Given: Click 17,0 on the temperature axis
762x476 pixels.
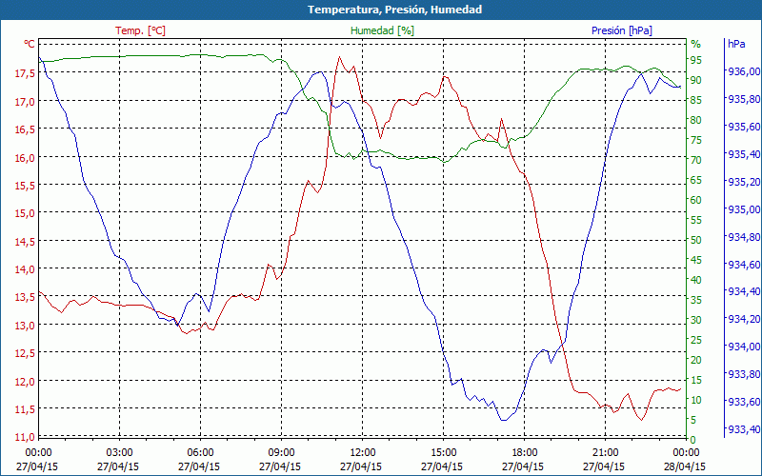Looking at the screenshot, I should click(x=26, y=101).
